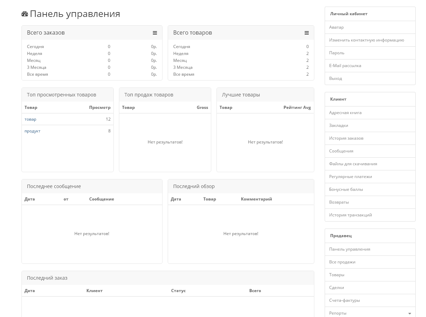Open Адресная книга
Screen dimensions: 426x317
click(345, 113)
